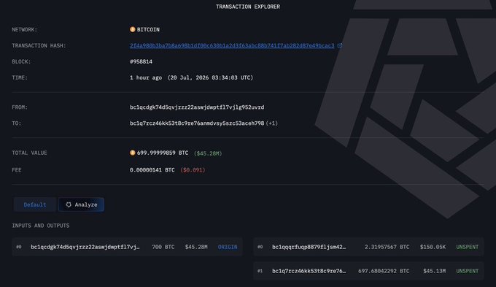Click the external link icon beside transaction hash

[339, 45]
